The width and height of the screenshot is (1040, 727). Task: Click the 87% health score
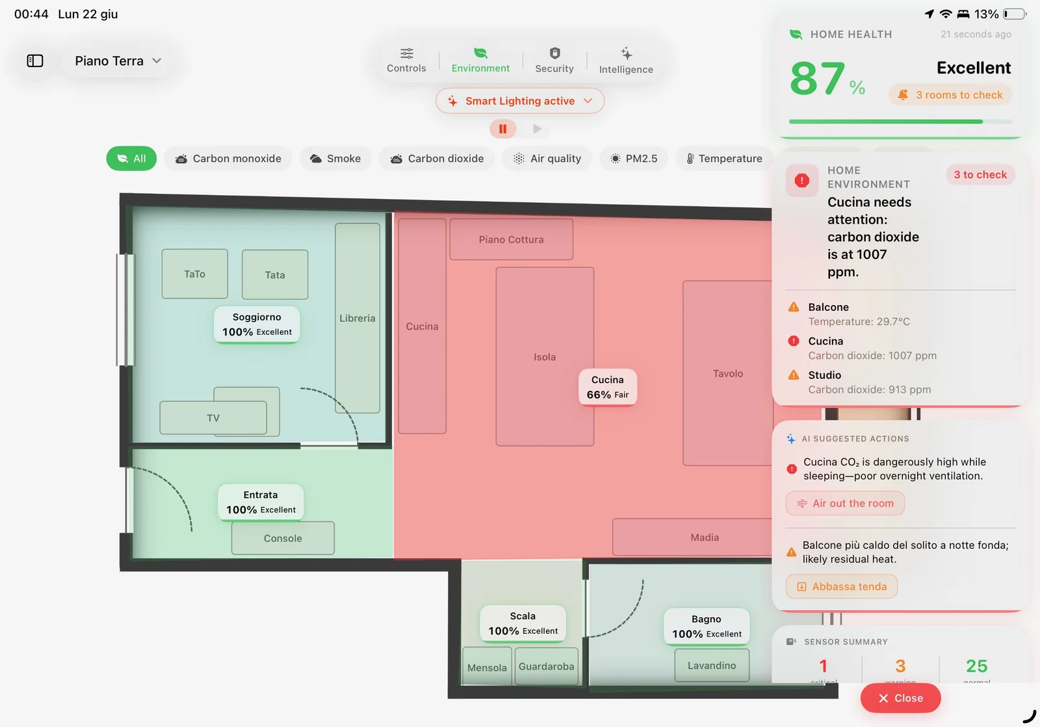pyautogui.click(x=827, y=79)
